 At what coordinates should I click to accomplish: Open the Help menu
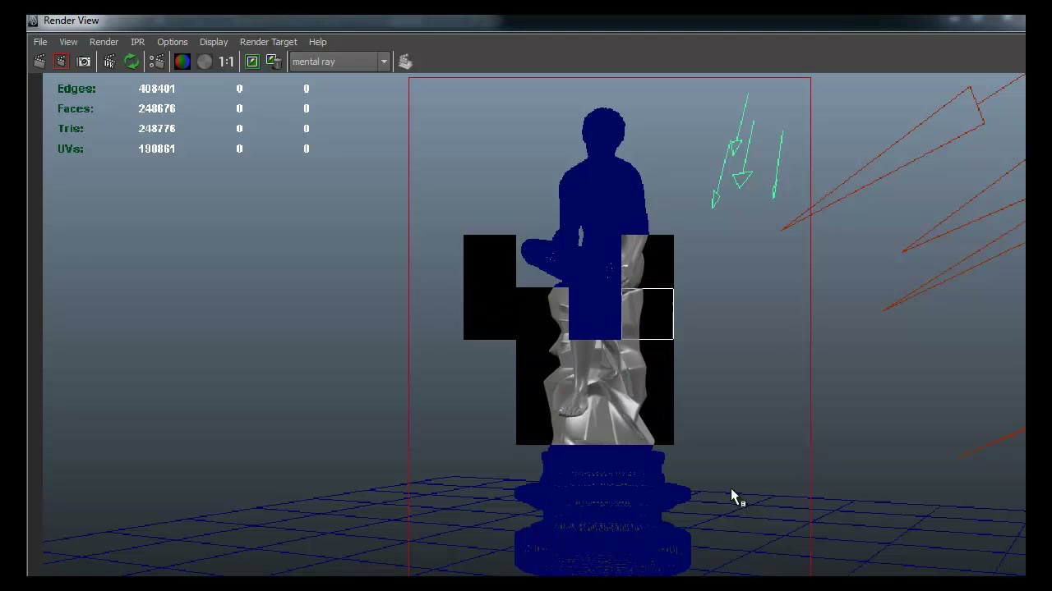[317, 42]
